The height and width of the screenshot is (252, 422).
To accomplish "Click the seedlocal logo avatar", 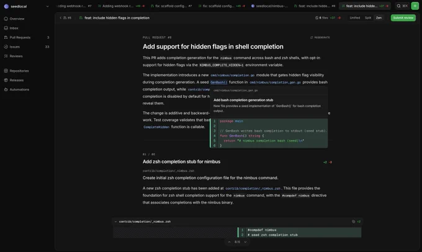I will [6, 6].
